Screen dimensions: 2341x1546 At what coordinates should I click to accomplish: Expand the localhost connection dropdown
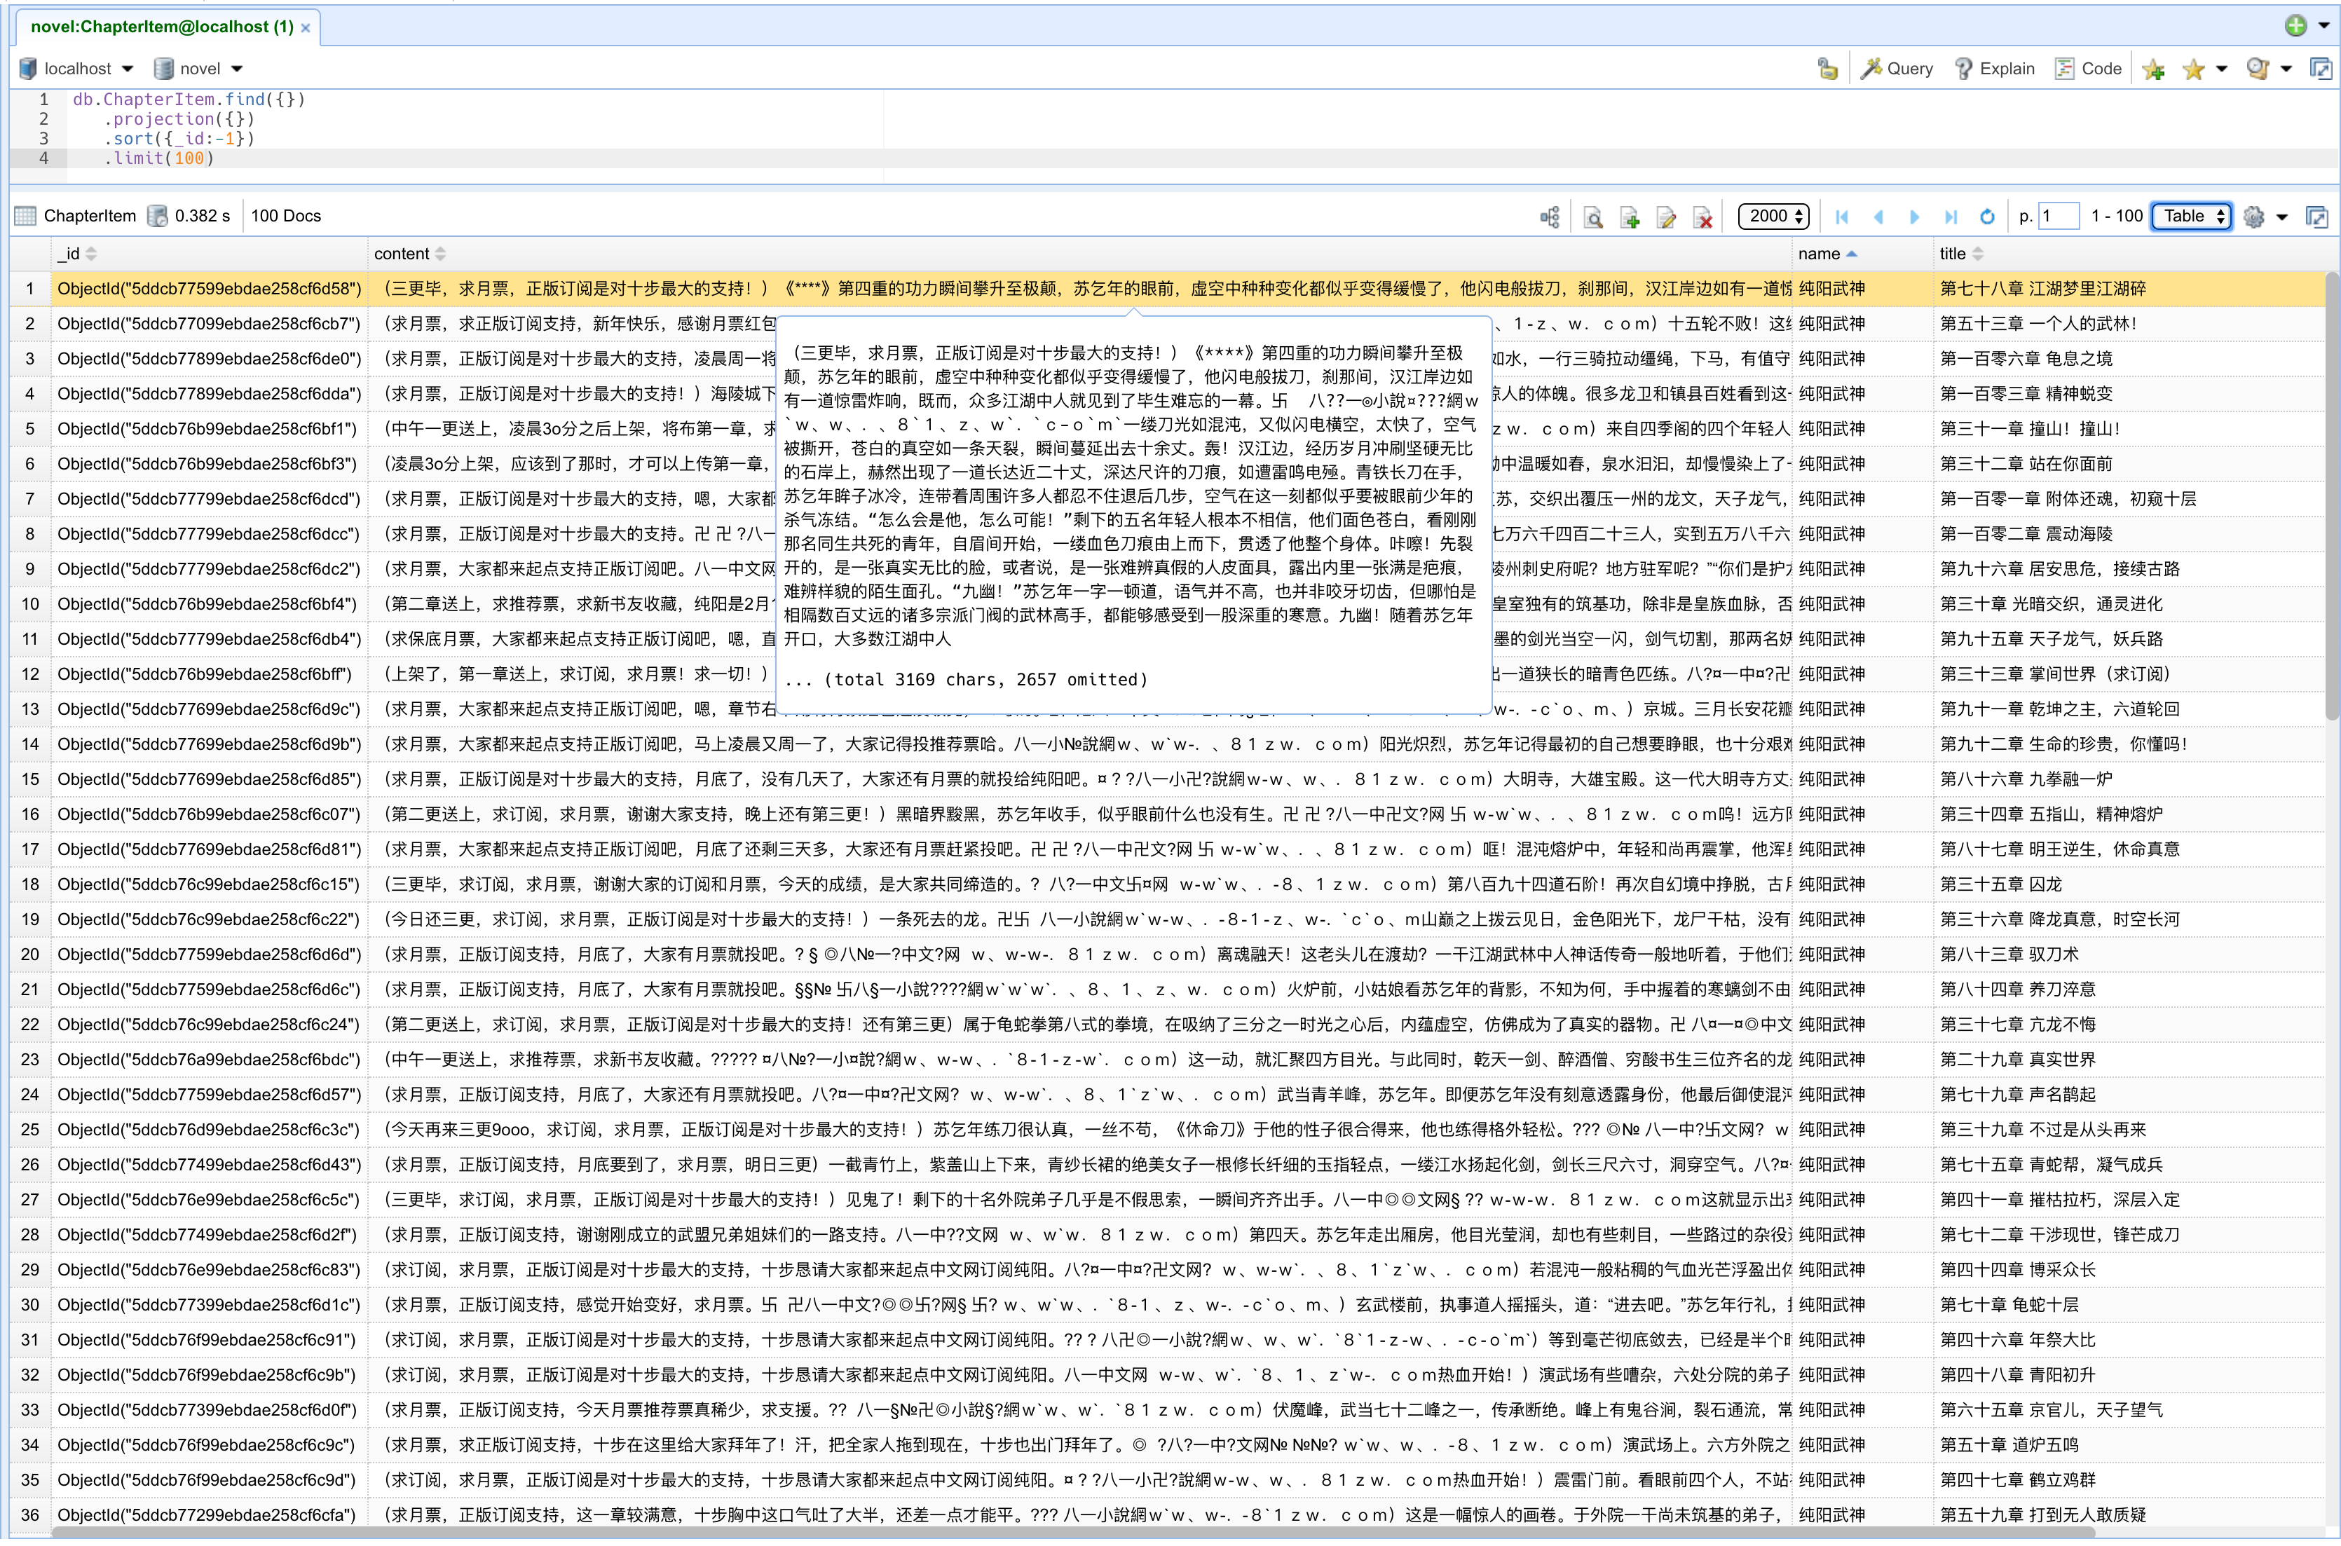pos(126,69)
